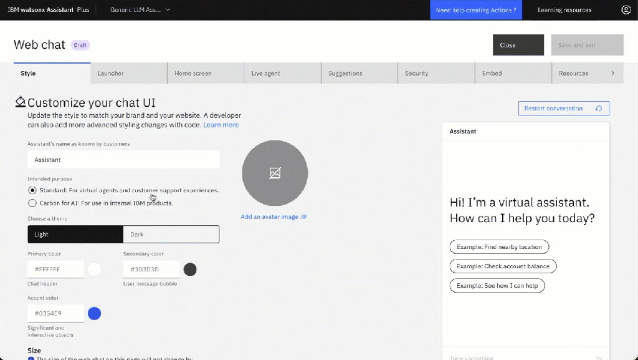Click the restart conversation refresh icon
This screenshot has height=360, width=638.
point(599,109)
